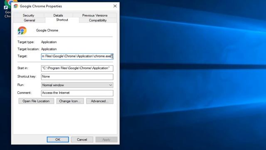Confirm the dialog with OK
266x150 pixels.
click(58, 140)
